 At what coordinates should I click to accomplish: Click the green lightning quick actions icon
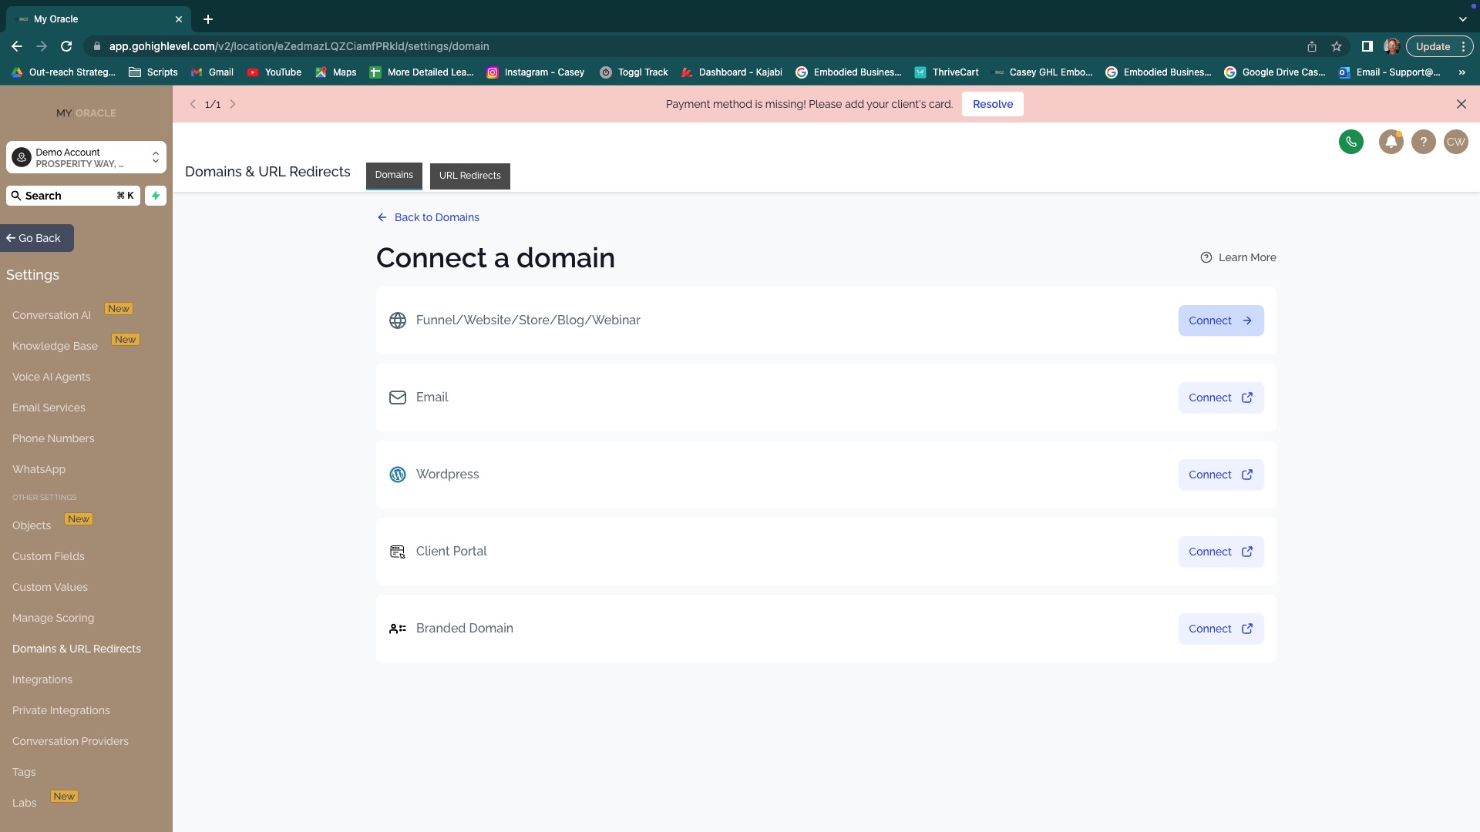(156, 196)
